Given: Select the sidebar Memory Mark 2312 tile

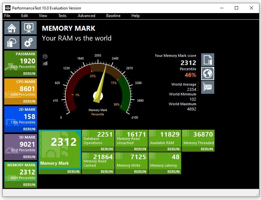Looking at the screenshot, I should click(x=21, y=172).
